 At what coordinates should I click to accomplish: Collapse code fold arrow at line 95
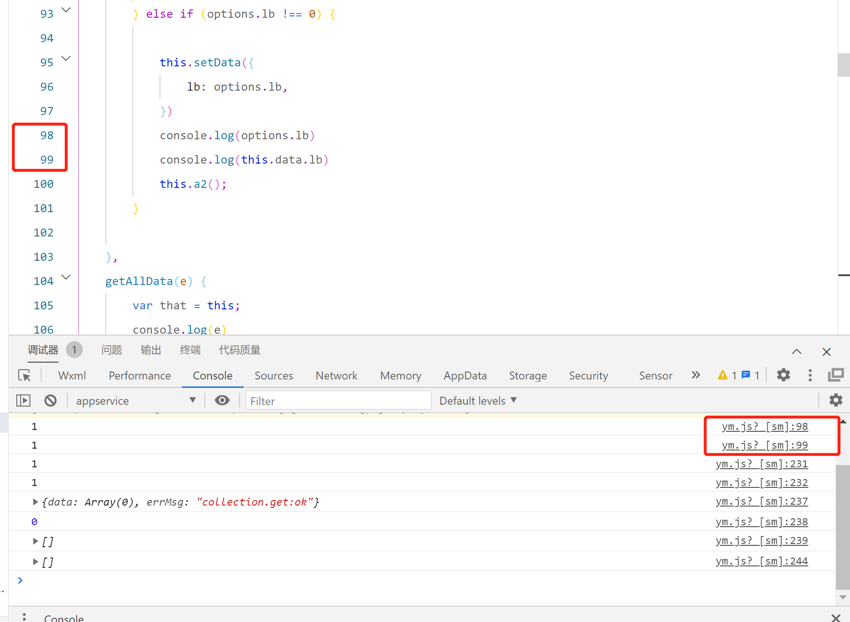tap(66, 58)
